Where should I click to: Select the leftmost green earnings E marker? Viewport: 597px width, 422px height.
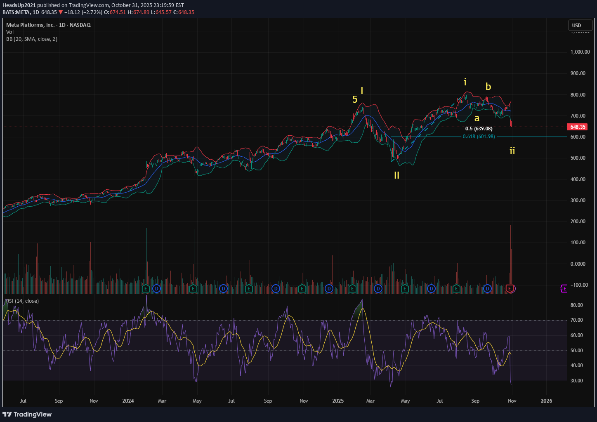click(x=145, y=288)
